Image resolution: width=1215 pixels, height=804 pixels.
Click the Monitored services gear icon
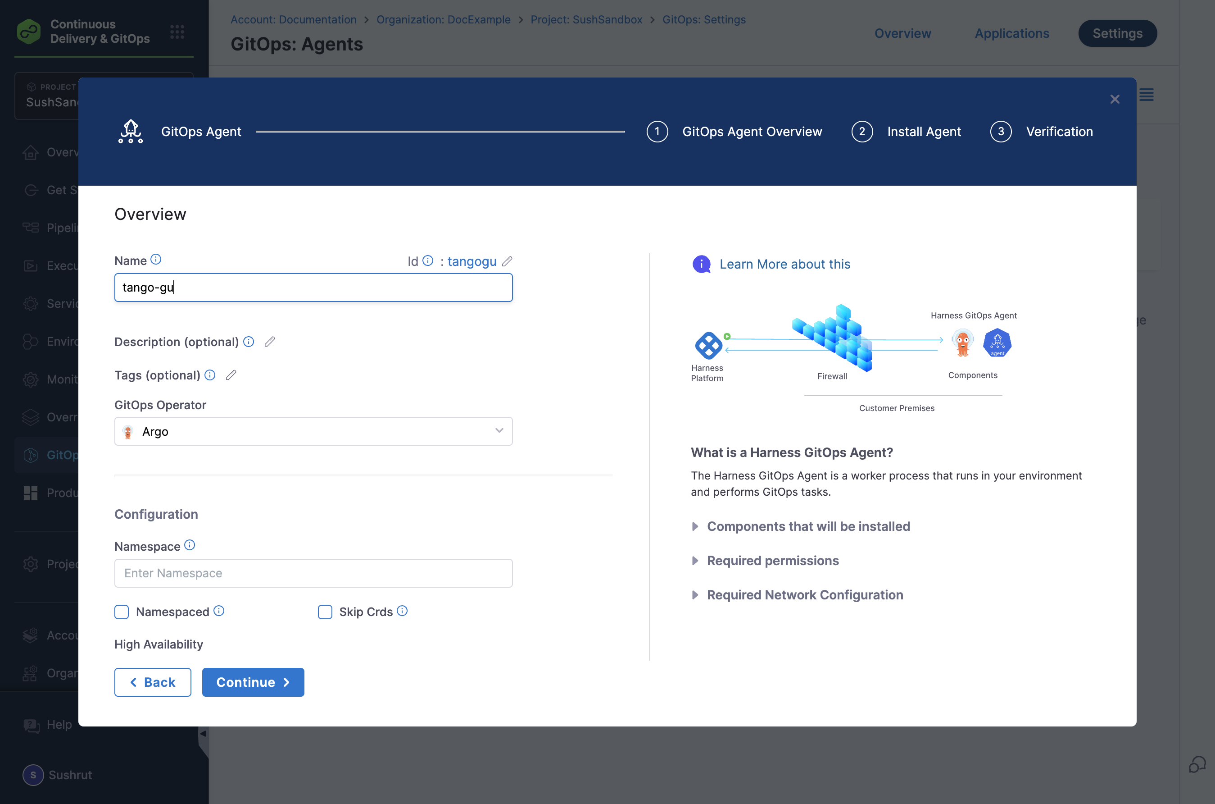tap(31, 379)
